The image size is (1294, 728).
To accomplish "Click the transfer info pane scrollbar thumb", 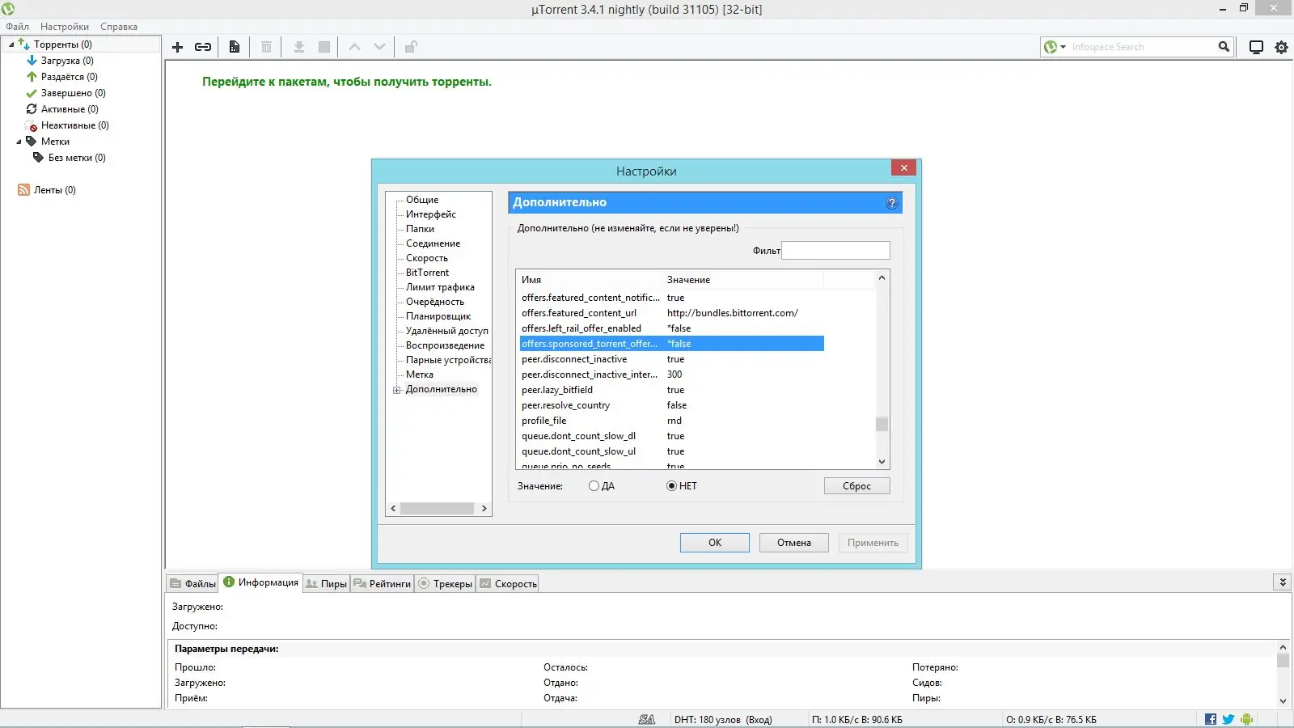I will coord(1283,660).
